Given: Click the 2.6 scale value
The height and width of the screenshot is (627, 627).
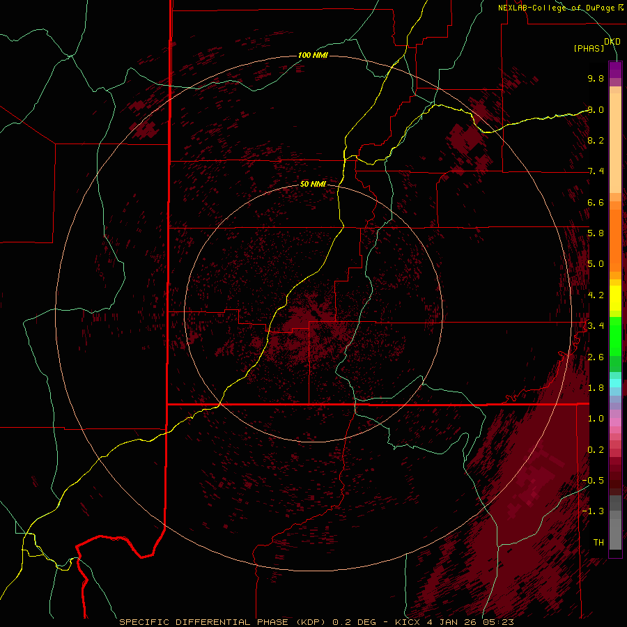Looking at the screenshot, I should 596,357.
